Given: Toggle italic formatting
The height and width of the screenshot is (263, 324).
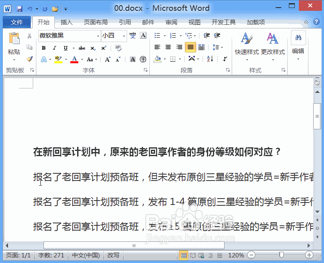Looking at the screenshot, I should pyautogui.click(x=54, y=48).
